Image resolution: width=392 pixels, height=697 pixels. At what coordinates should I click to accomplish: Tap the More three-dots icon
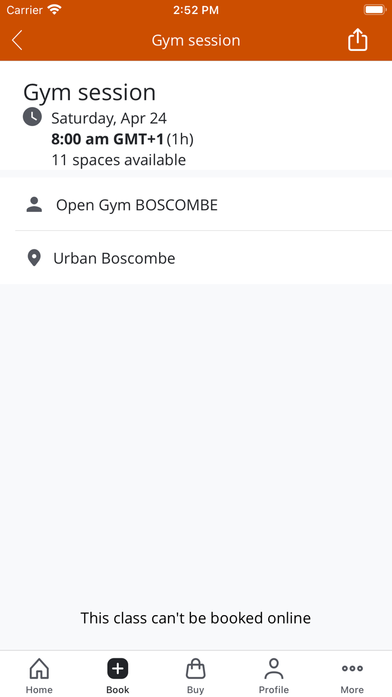click(x=352, y=668)
